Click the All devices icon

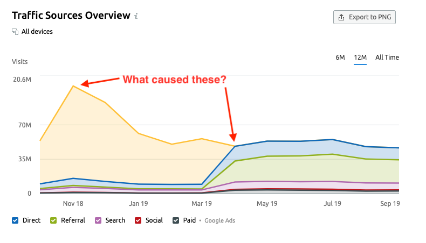point(15,32)
